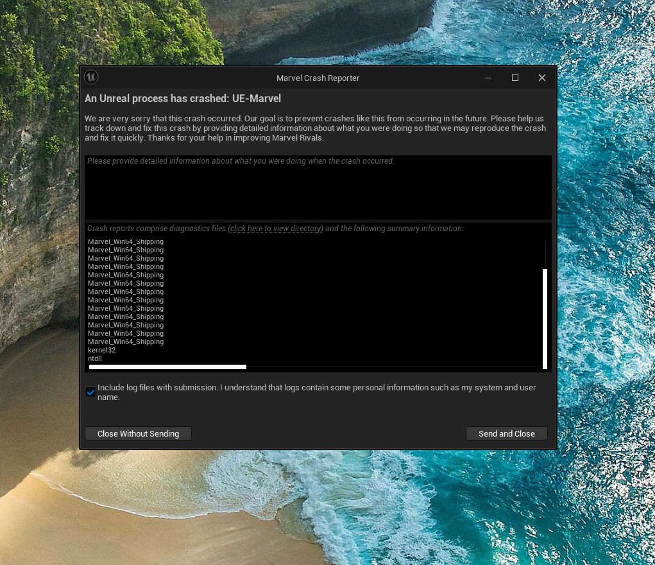This screenshot has width=655, height=565.
Task: Click the horizontal scrollbar track right of thumb
Action: point(391,367)
